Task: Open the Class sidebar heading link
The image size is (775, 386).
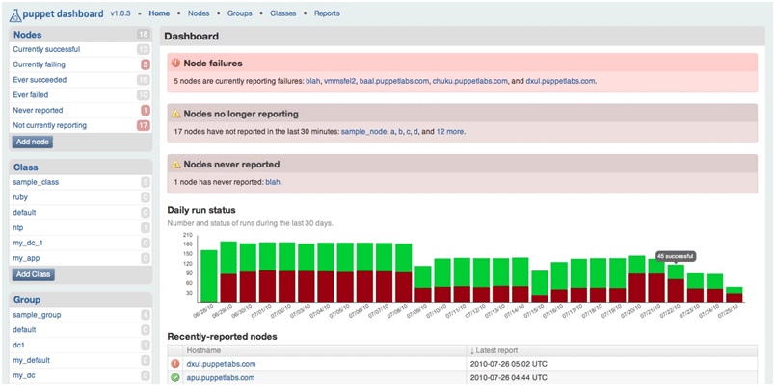Action: click(26, 167)
